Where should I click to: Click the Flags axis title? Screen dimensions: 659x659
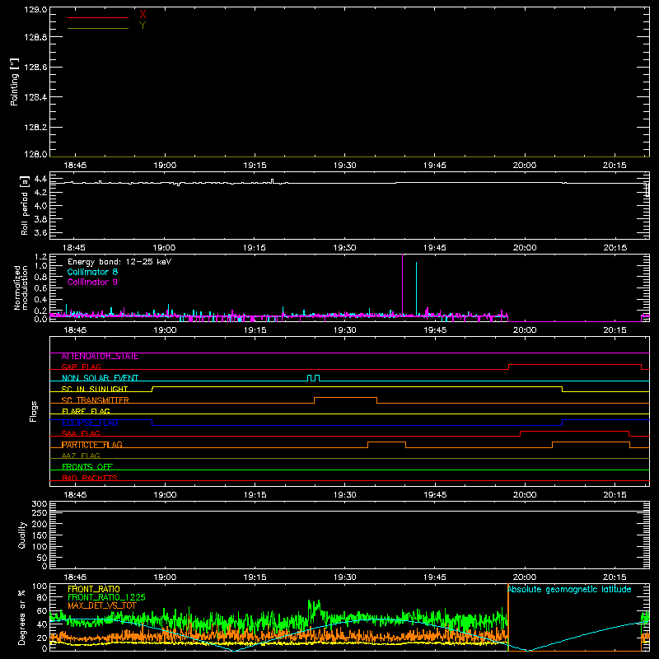34,411
